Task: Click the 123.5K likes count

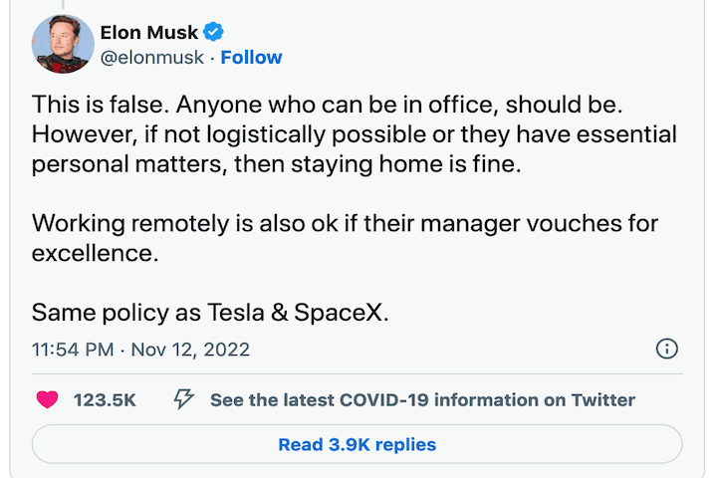Action: [x=105, y=400]
